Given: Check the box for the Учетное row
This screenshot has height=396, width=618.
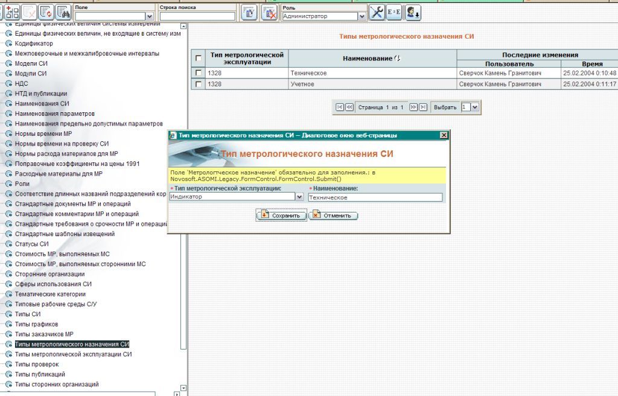Looking at the screenshot, I should pos(199,85).
